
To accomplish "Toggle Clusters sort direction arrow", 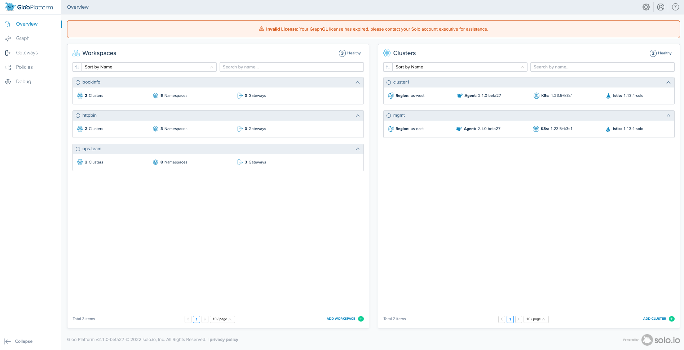I will (388, 67).
